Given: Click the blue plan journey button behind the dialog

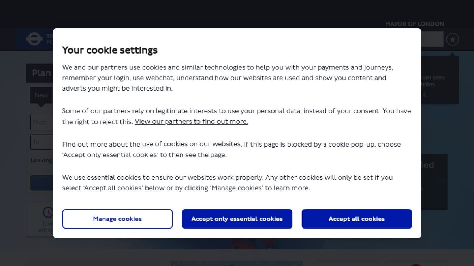Looking at the screenshot, I should (41, 183).
